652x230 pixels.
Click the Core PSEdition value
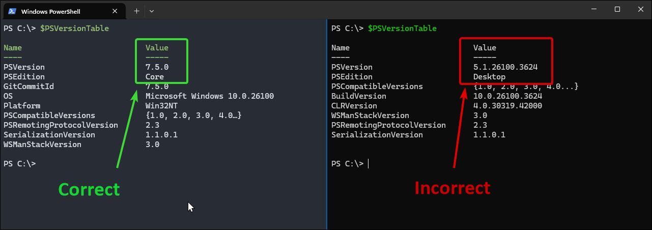[155, 77]
